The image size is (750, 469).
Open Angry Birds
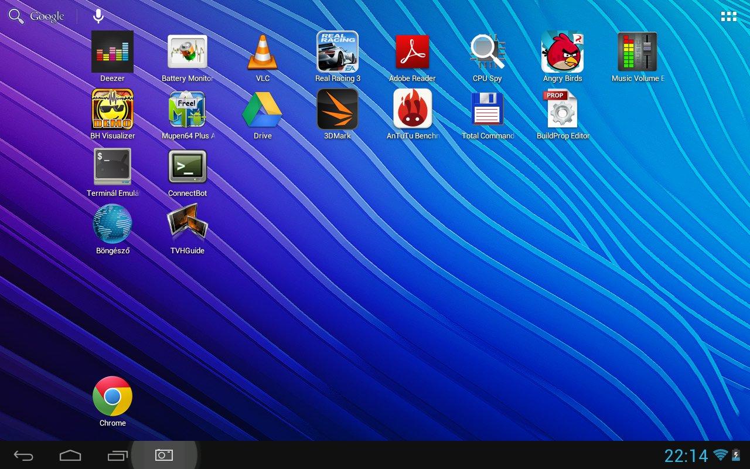pos(562,56)
